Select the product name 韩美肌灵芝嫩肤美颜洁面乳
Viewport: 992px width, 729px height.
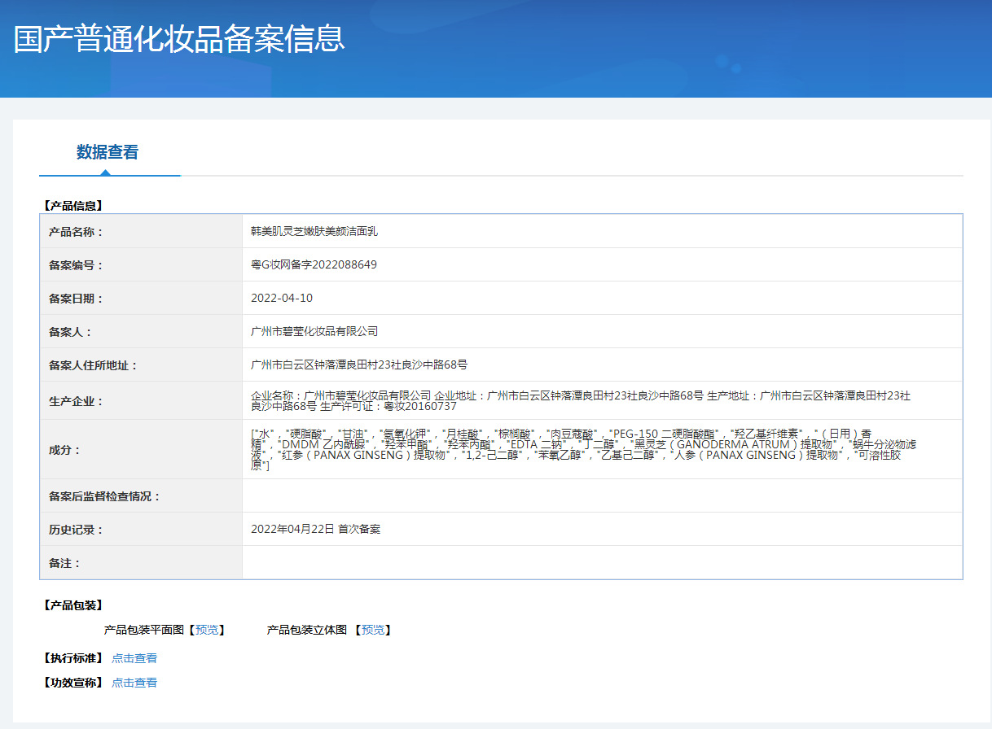pyautogui.click(x=314, y=231)
